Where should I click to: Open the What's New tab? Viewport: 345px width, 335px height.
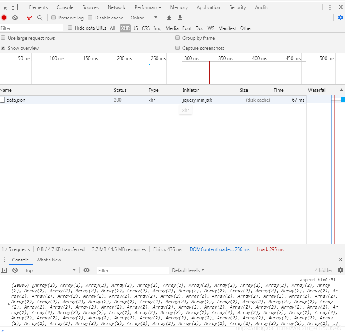(x=49, y=260)
